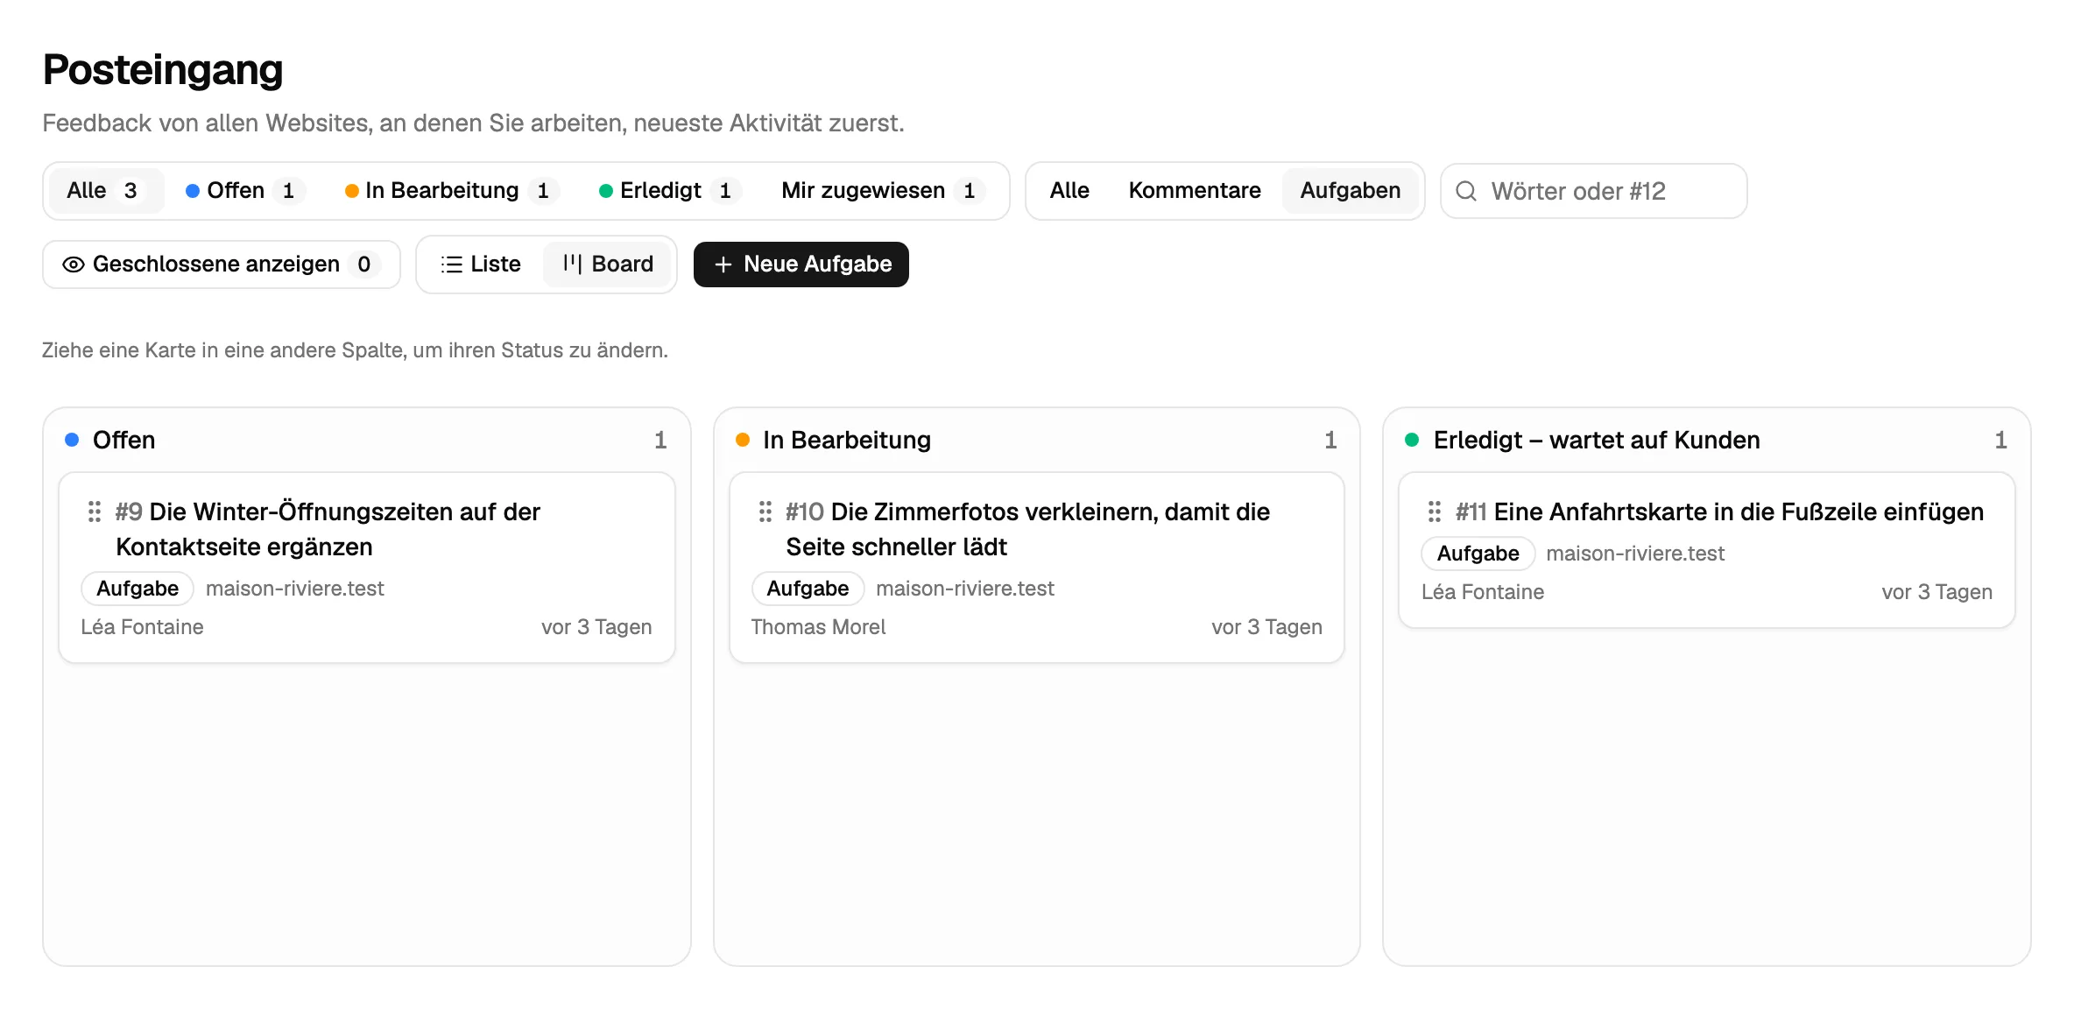
Task: Click maison-riviere.test on card #9
Action: pyautogui.click(x=295, y=589)
